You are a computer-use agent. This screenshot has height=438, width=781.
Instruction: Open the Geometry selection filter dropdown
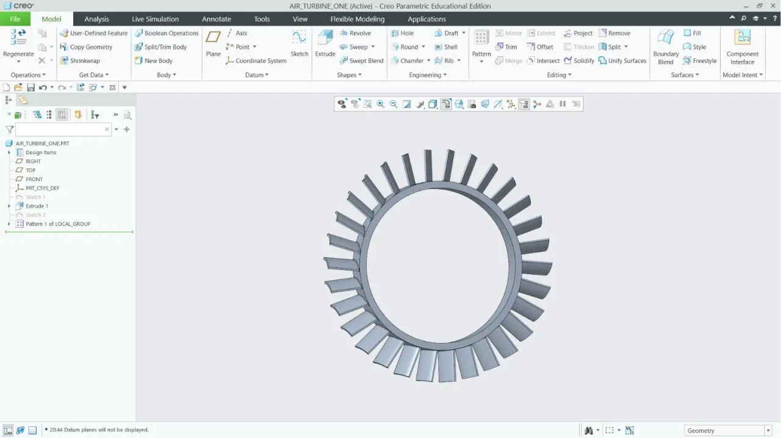pyautogui.click(x=768, y=431)
